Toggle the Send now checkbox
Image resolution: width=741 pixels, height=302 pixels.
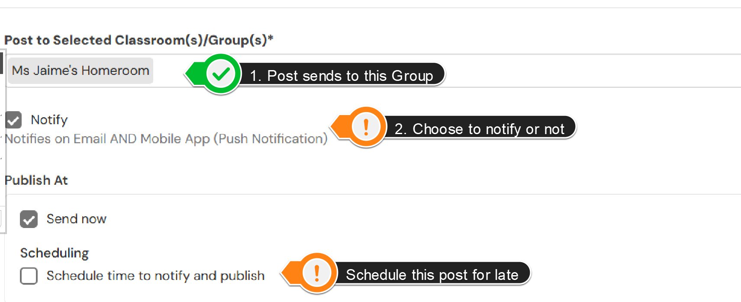(x=29, y=219)
